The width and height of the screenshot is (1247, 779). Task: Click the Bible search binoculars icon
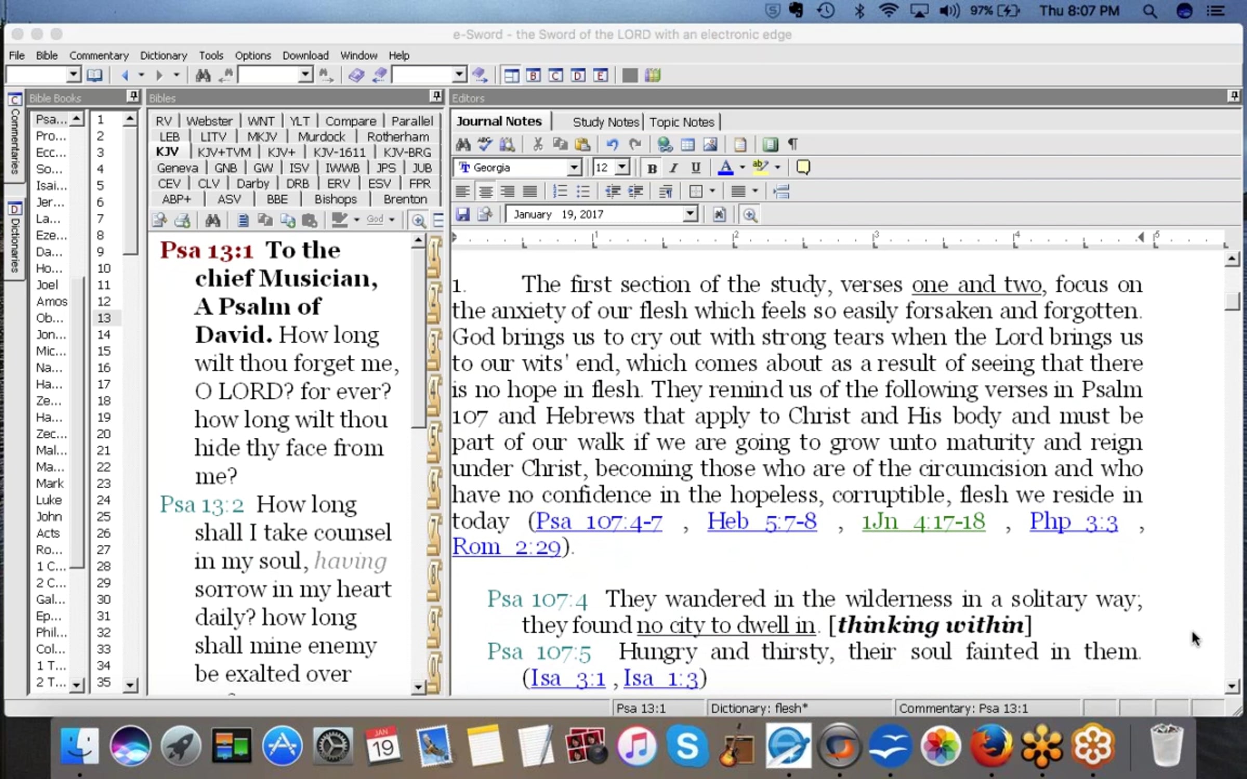tap(213, 221)
